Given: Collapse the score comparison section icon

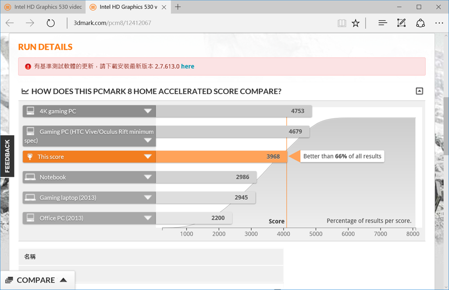Looking at the screenshot, I should pos(419,91).
